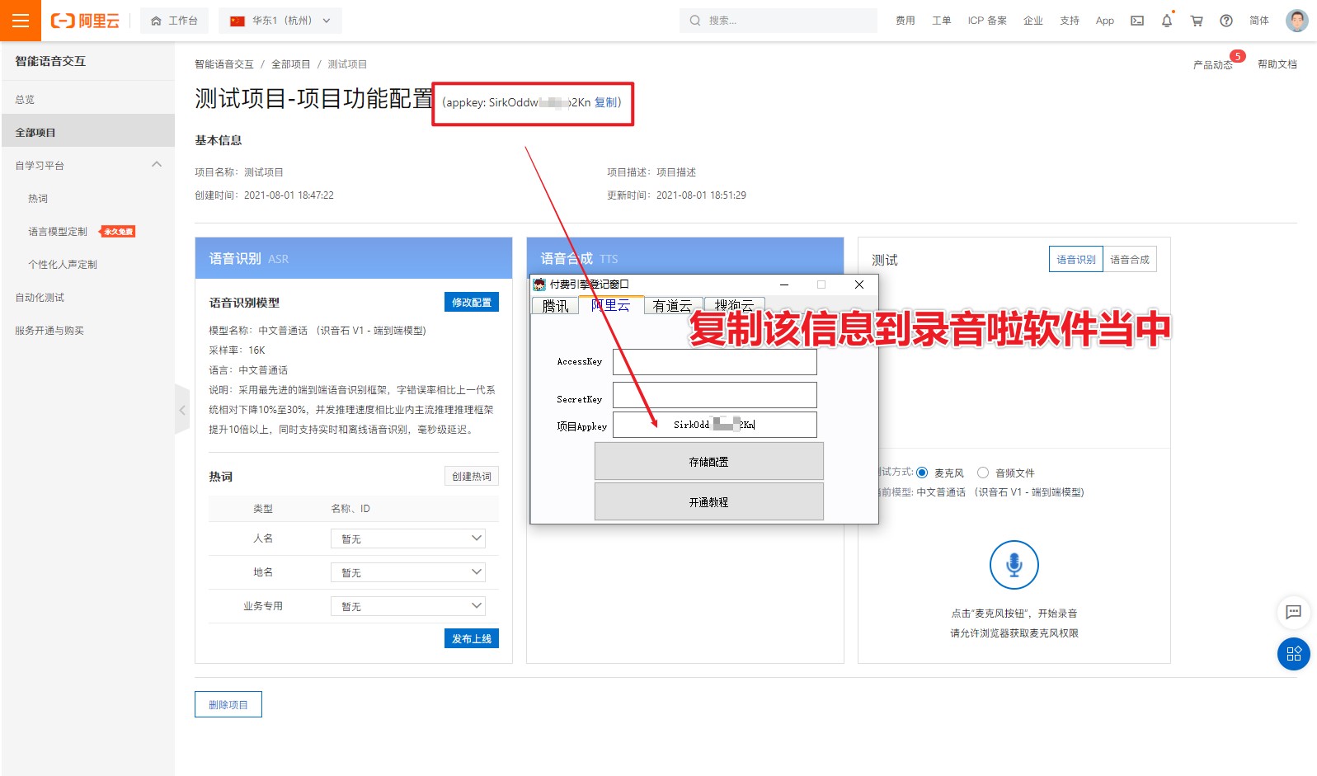
Task: Open the notifications bell icon
Action: pos(1167,21)
